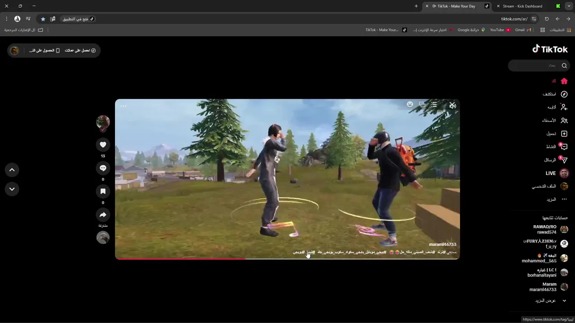Open the tab groups grid icon

pos(542,30)
